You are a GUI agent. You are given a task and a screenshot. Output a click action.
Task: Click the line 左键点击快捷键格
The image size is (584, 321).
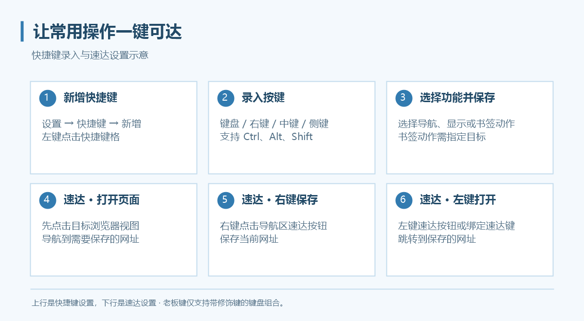pos(81,137)
